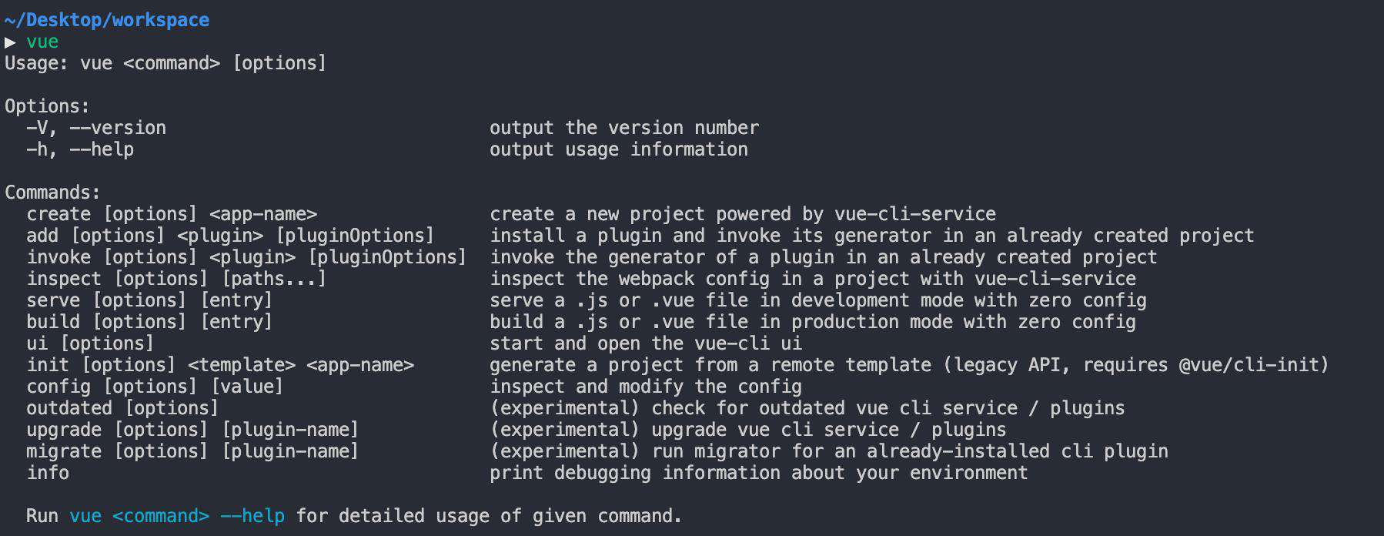This screenshot has width=1384, height=536.
Task: Click the info command entry
Action: (48, 473)
